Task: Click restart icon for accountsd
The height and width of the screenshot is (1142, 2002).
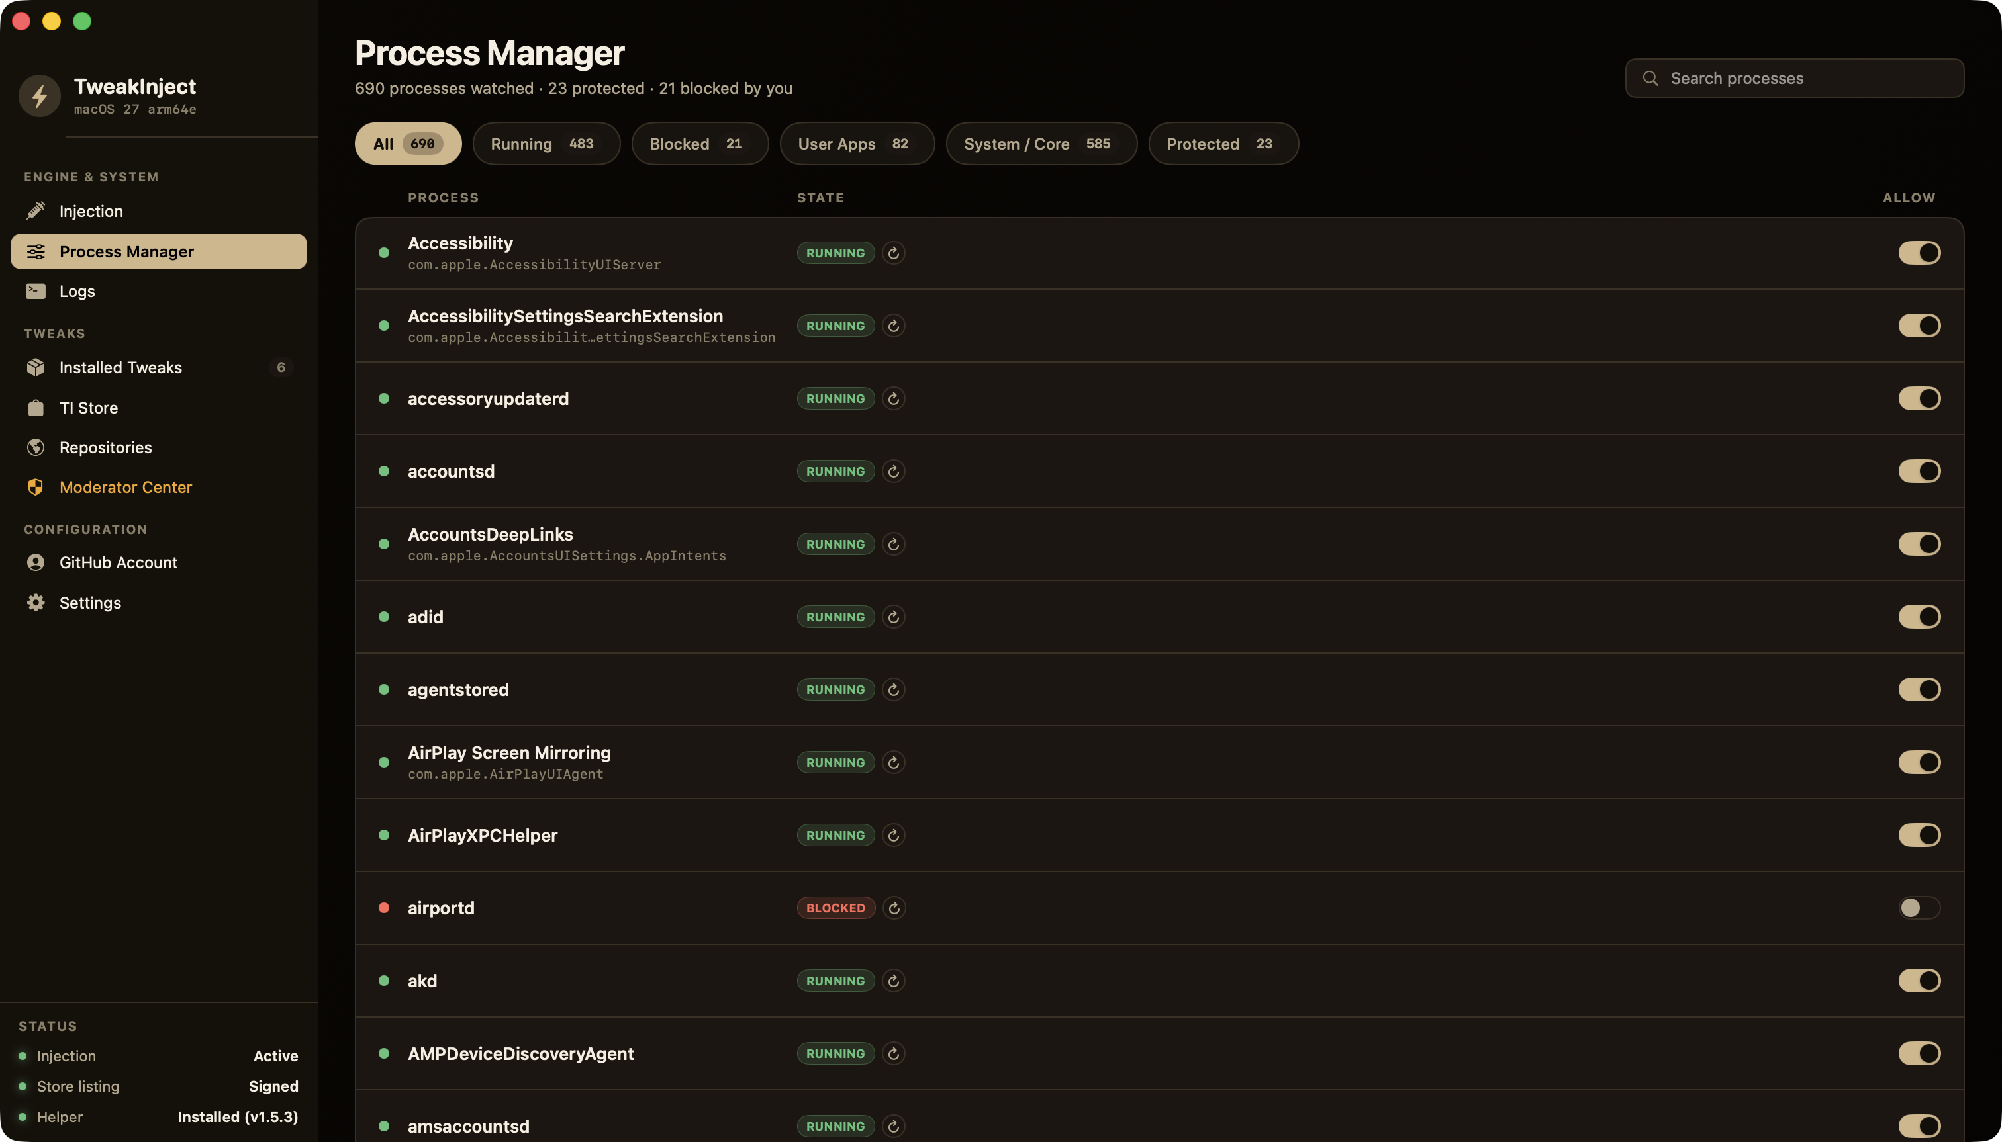Action: tap(893, 471)
